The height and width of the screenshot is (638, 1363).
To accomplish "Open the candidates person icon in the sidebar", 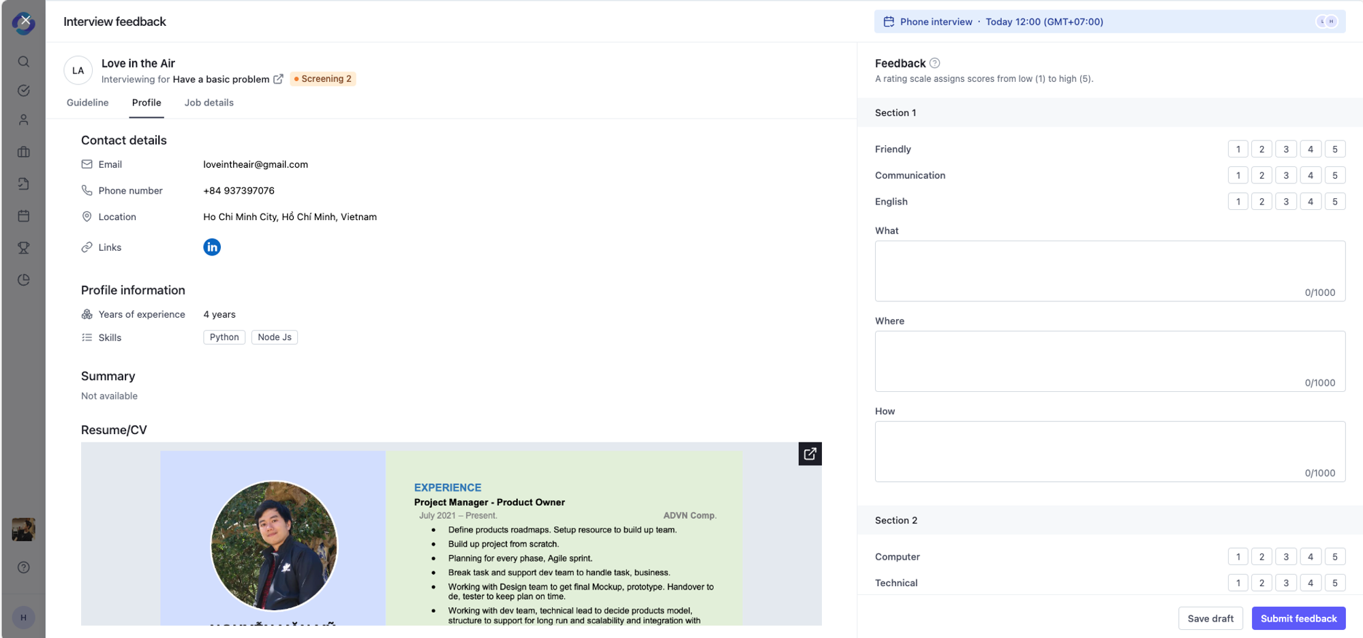I will 24,120.
